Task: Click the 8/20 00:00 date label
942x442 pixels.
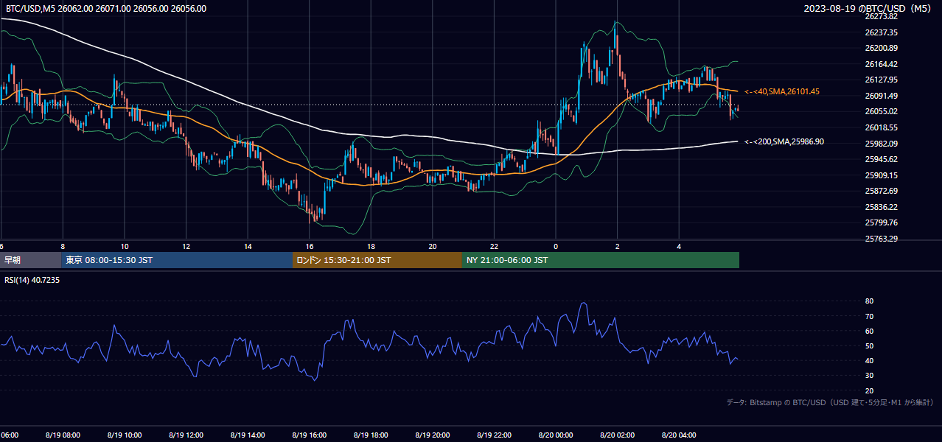Action: [x=557, y=435]
